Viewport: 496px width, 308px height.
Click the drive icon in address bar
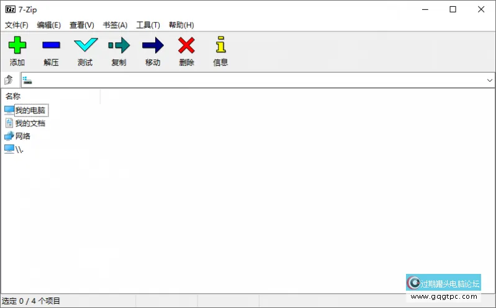pyautogui.click(x=27, y=80)
